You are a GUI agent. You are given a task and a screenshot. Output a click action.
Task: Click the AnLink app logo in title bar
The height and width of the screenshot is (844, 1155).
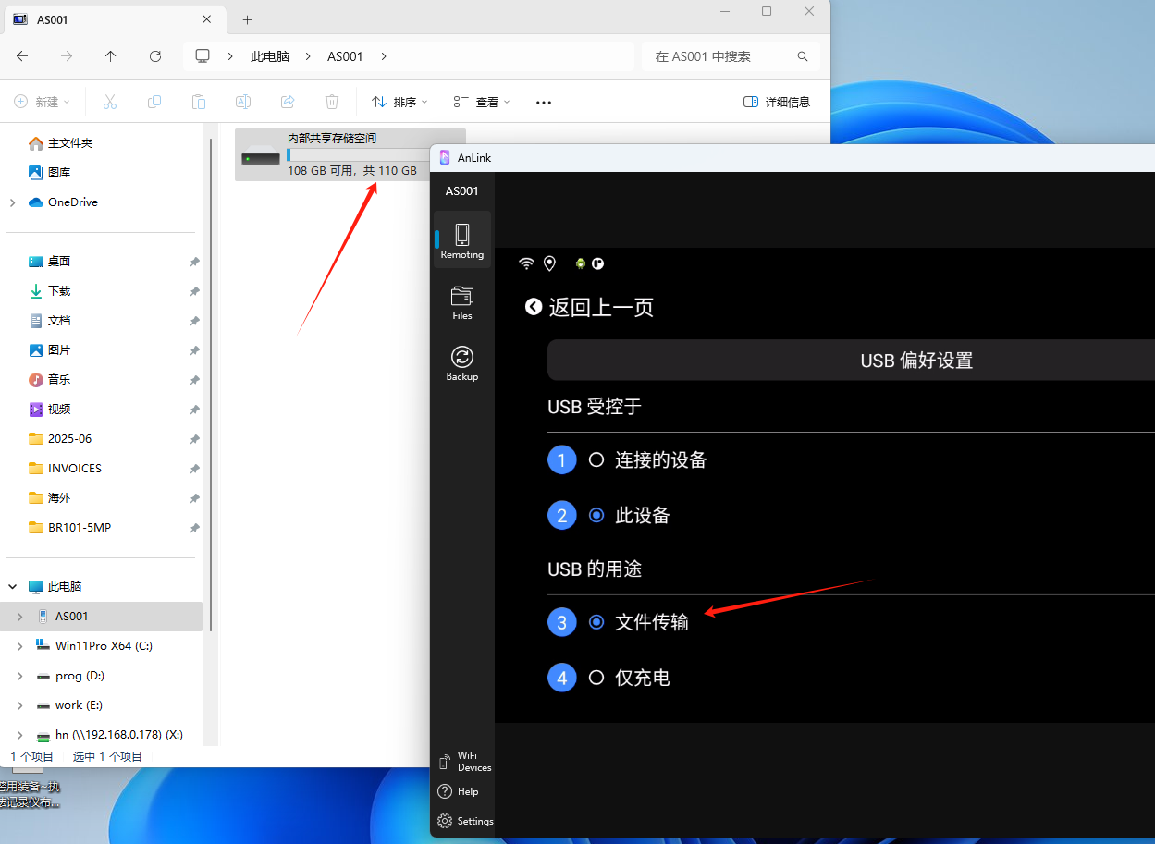tap(445, 157)
